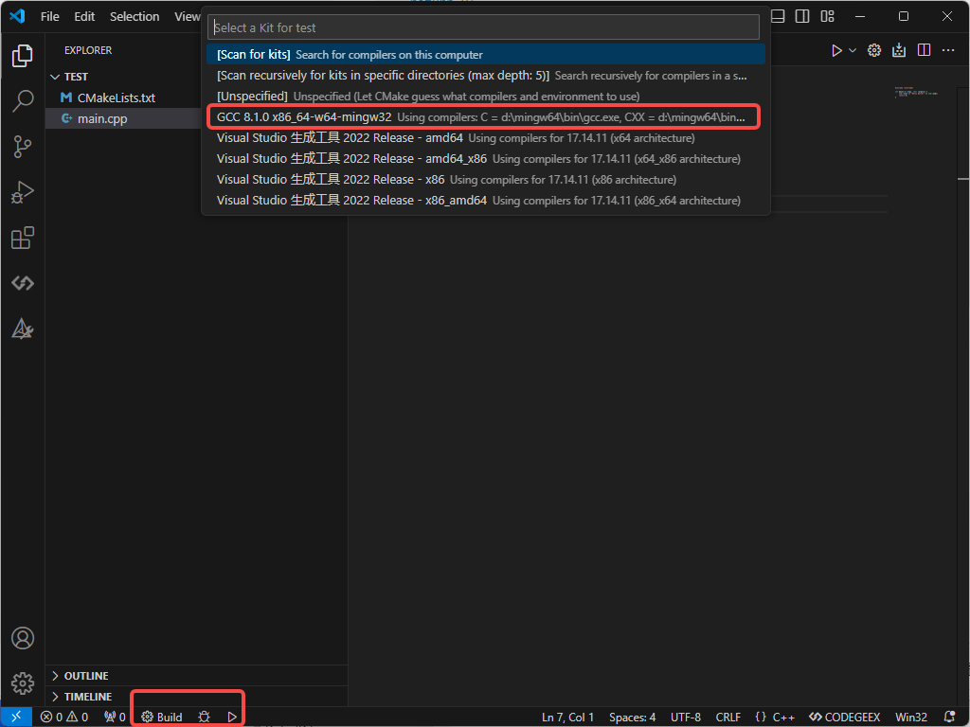Select Visual Studio 2022 Release x86_amd64 kit
This screenshot has height=727, width=970.
click(486, 201)
